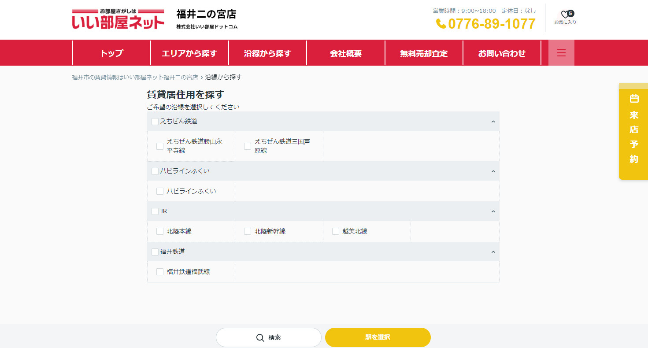Click the yellow 駅を選択 button

(x=378, y=337)
